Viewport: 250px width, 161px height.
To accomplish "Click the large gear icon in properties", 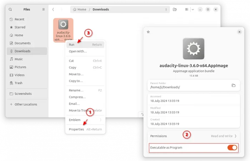I will point(194,49).
